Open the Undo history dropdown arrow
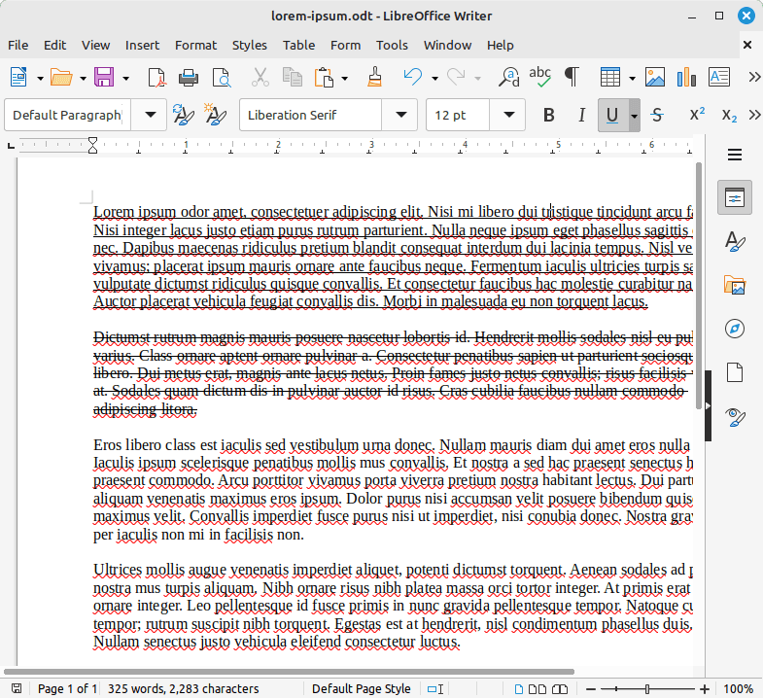This screenshot has width=763, height=698. coord(434,79)
